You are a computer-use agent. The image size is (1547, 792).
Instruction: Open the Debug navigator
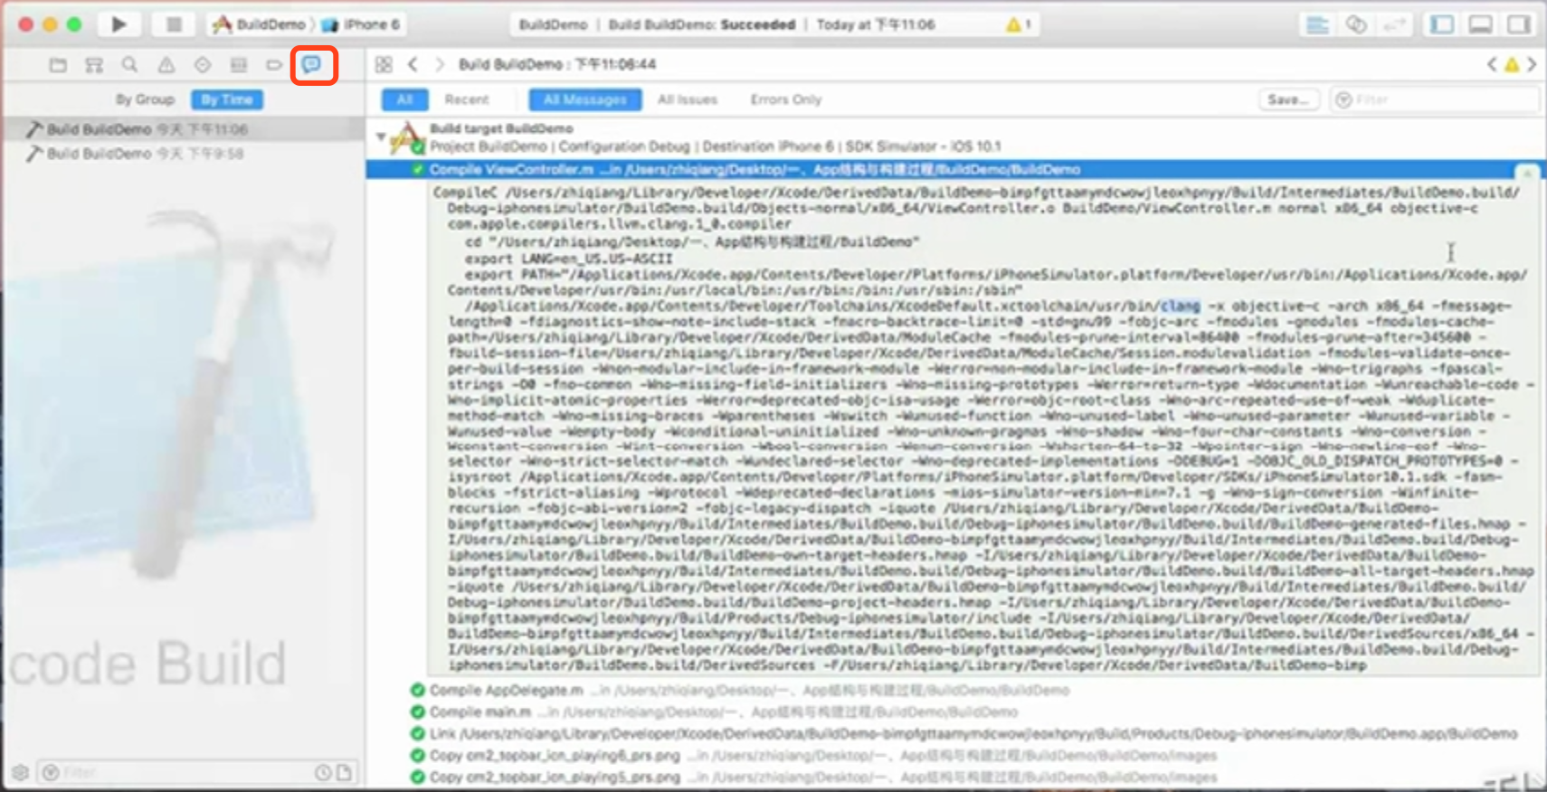click(239, 65)
